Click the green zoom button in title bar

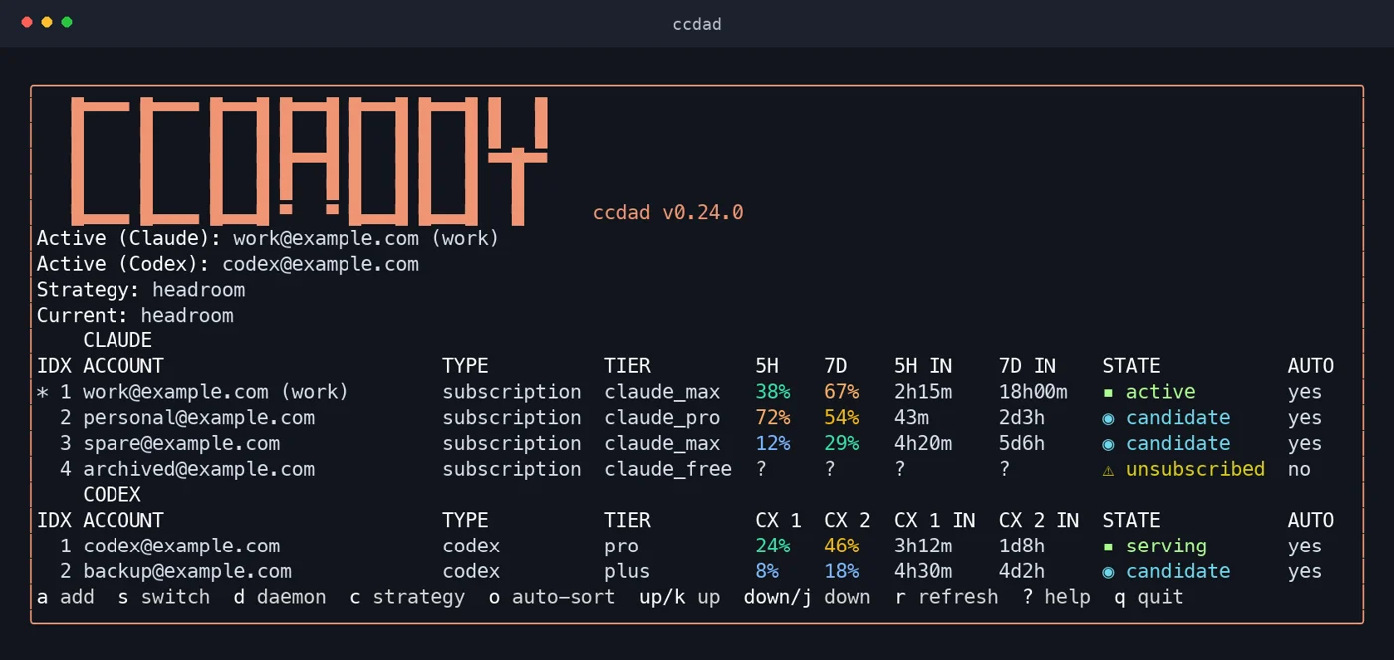tap(67, 22)
